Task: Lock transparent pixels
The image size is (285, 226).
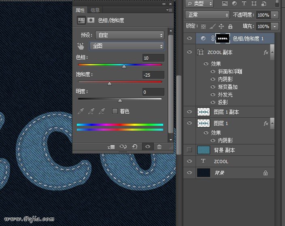Action: coord(203,27)
